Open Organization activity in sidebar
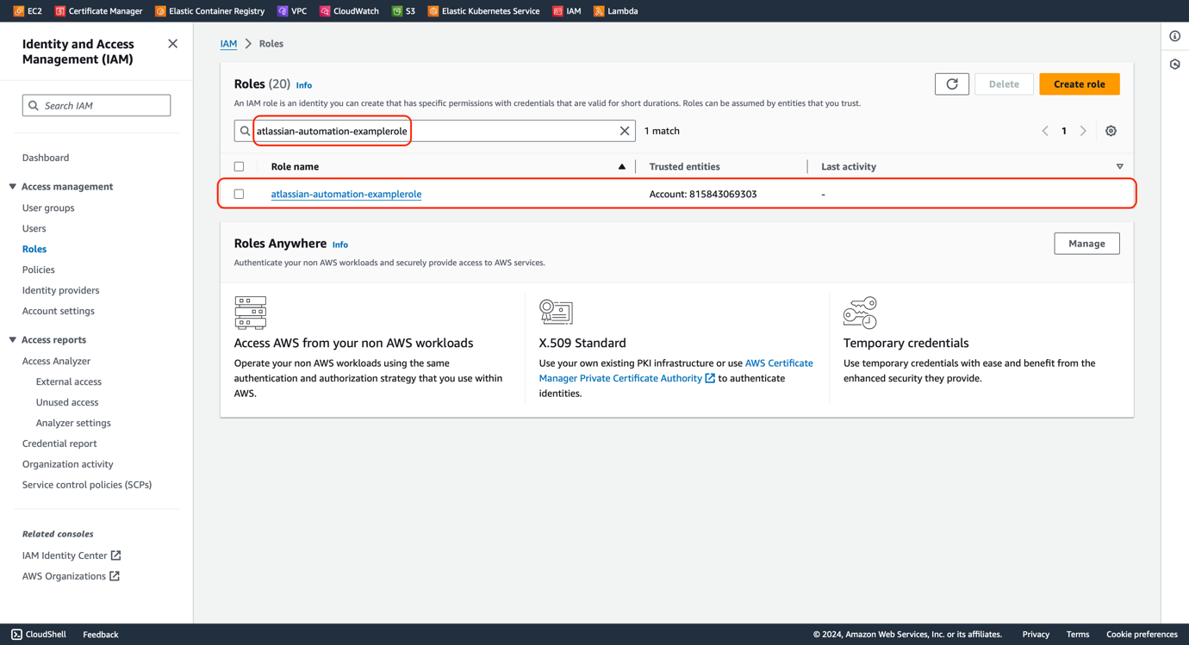Image resolution: width=1189 pixels, height=645 pixels. click(68, 464)
